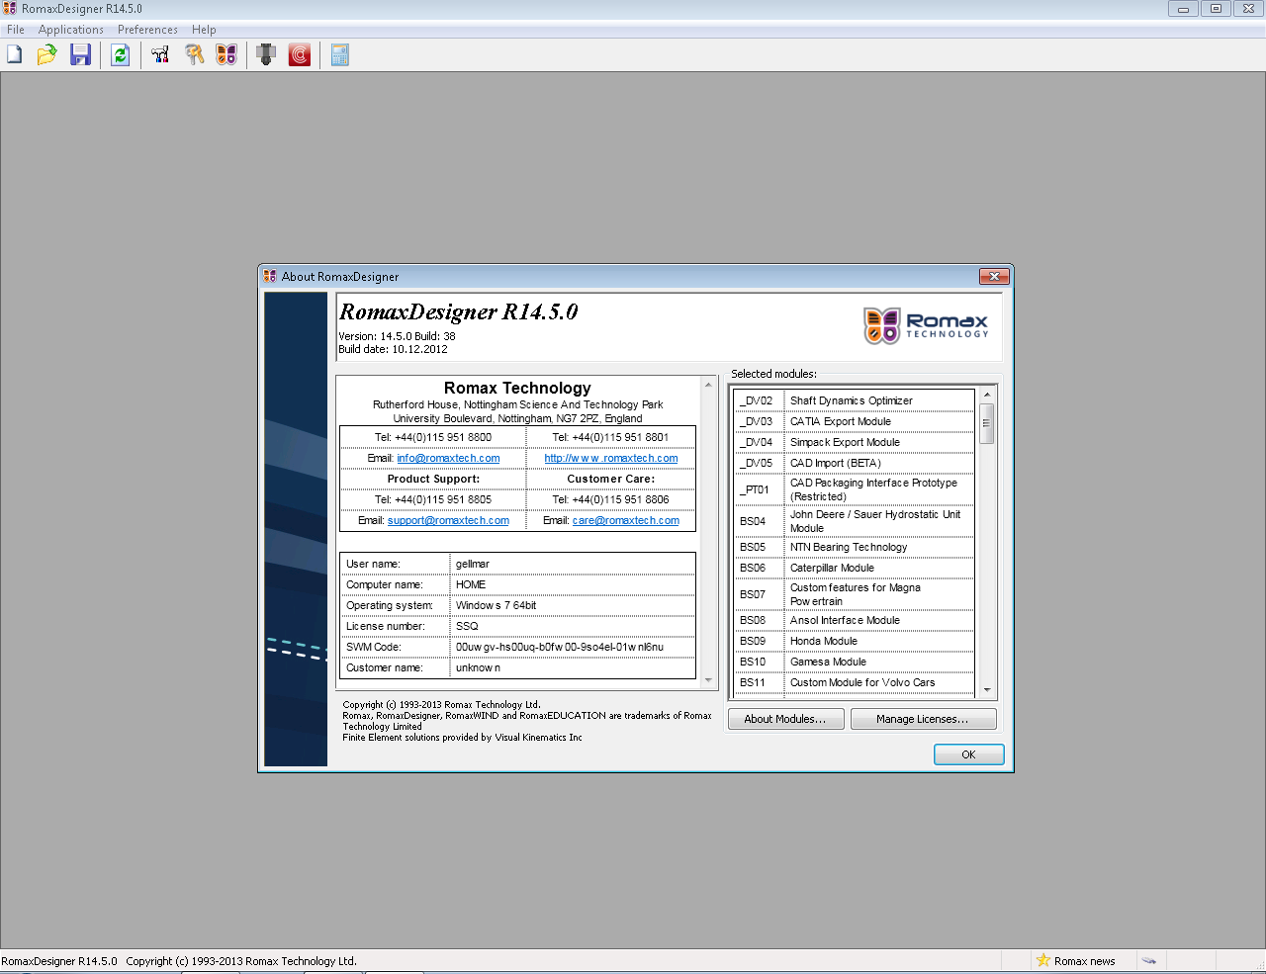Select the Simpack Export Module row
Image resolution: width=1266 pixels, height=974 pixels.
pos(855,442)
